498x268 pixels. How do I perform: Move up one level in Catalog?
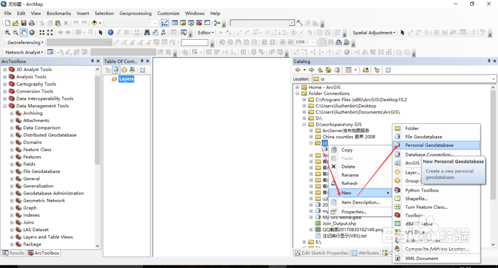(x=320, y=70)
